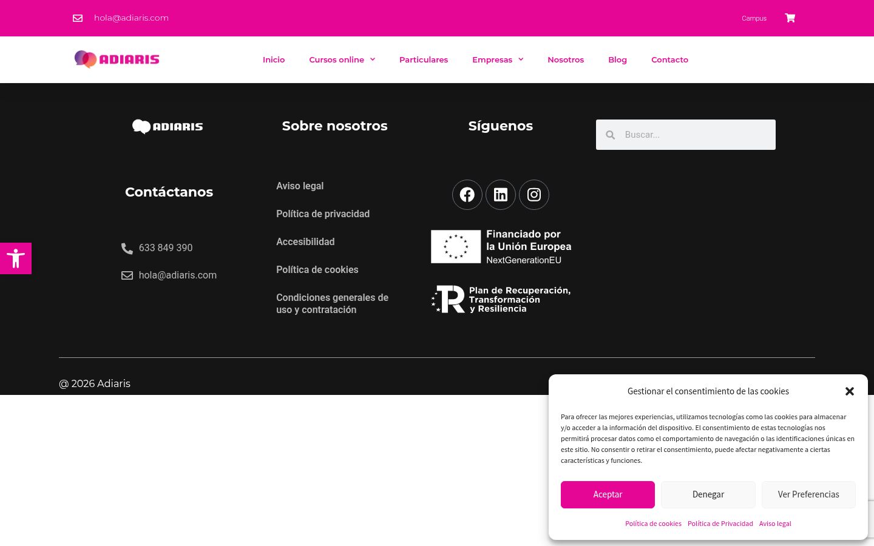Open Política de privacidad footer link
Screen dimensions: 874x546
pos(323,214)
